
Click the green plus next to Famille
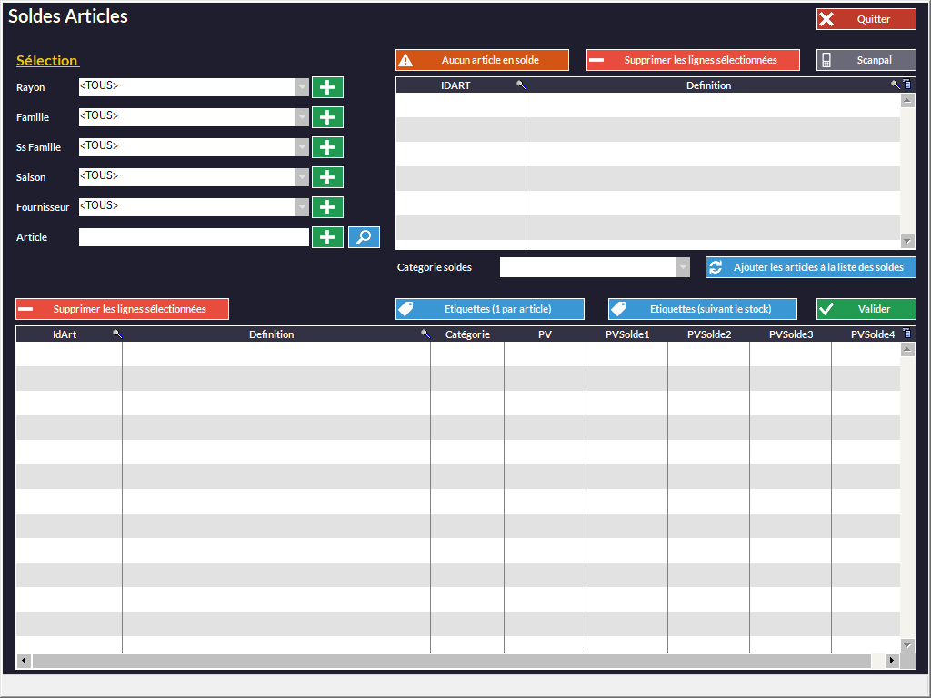pos(327,117)
